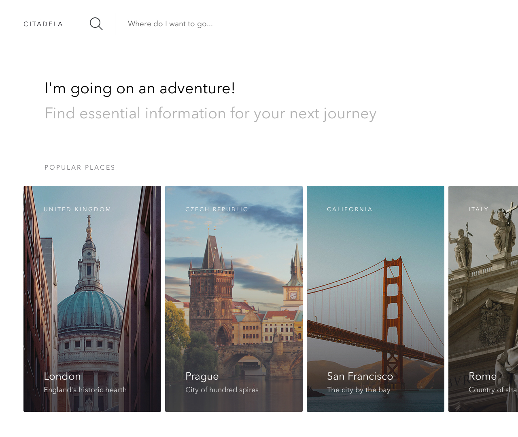The width and height of the screenshot is (518, 437).
Task: Click the UNITED KINGDOM country label
Action: click(77, 209)
